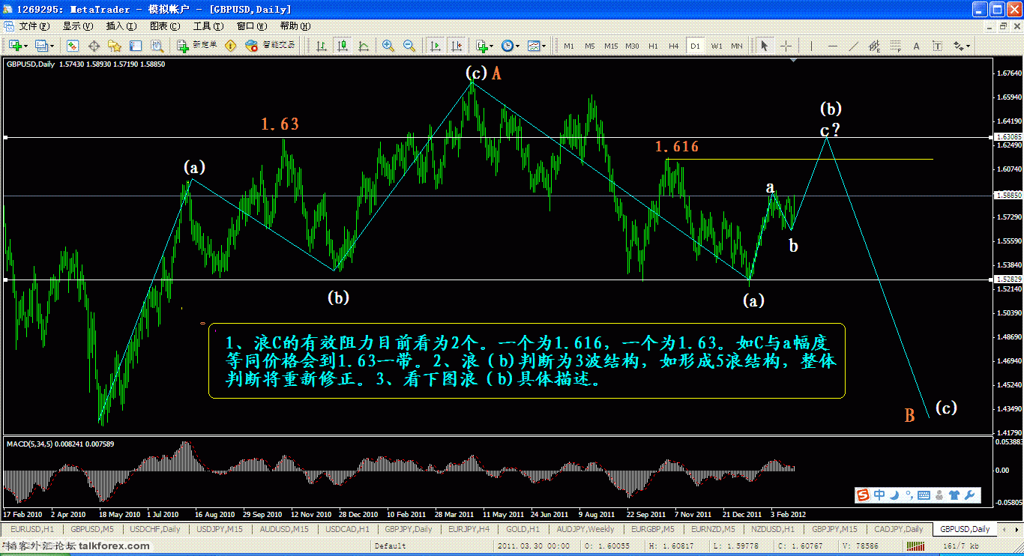Image resolution: width=1024 pixels, height=556 pixels.
Task: Switch to the CADJPY,Daily chart tab
Action: tap(899, 529)
